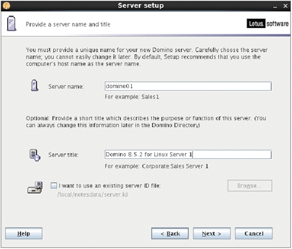Image resolution: width=292 pixels, height=249 pixels.
Task: Click the Server name input field
Action: (188, 86)
